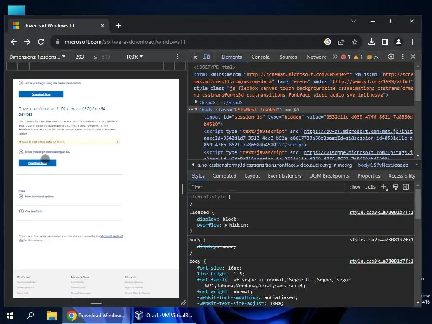Expand Give feedback section
Image resolution: width=432 pixels, height=324 pixels.
pos(30,211)
